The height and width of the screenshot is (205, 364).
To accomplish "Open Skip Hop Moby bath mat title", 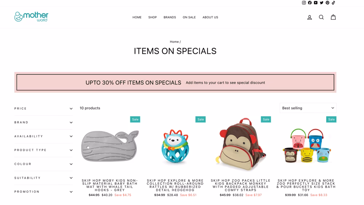I will pos(110,185).
